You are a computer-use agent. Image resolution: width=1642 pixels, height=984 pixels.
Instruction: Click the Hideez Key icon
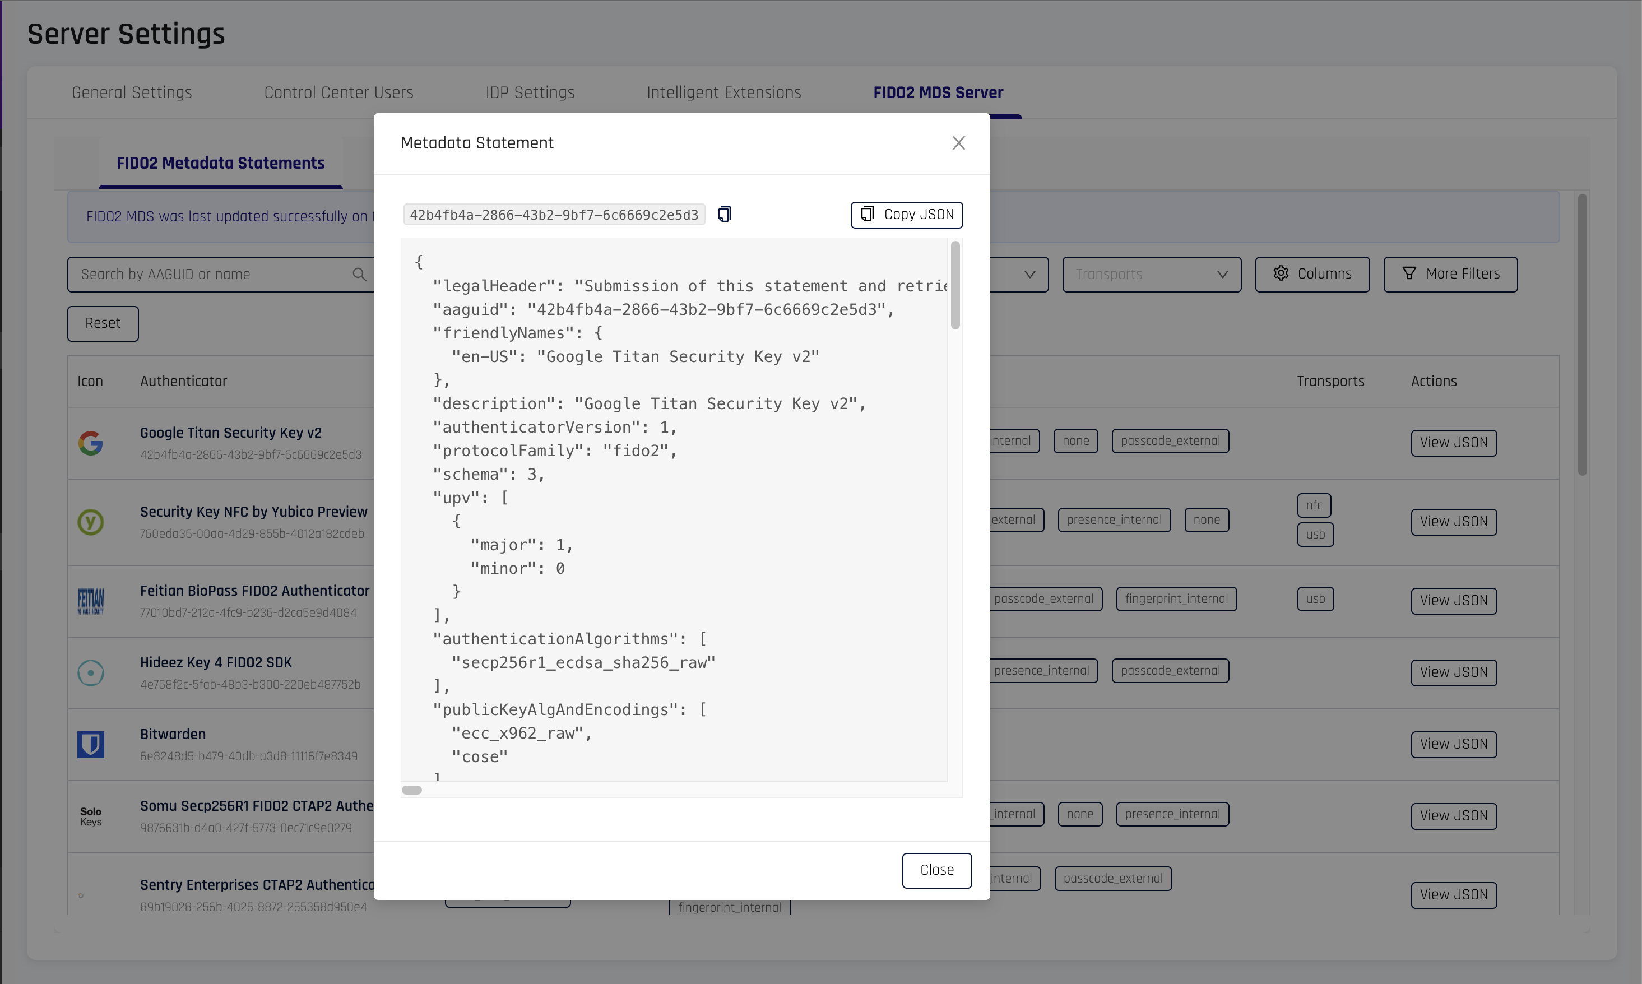pos(90,673)
